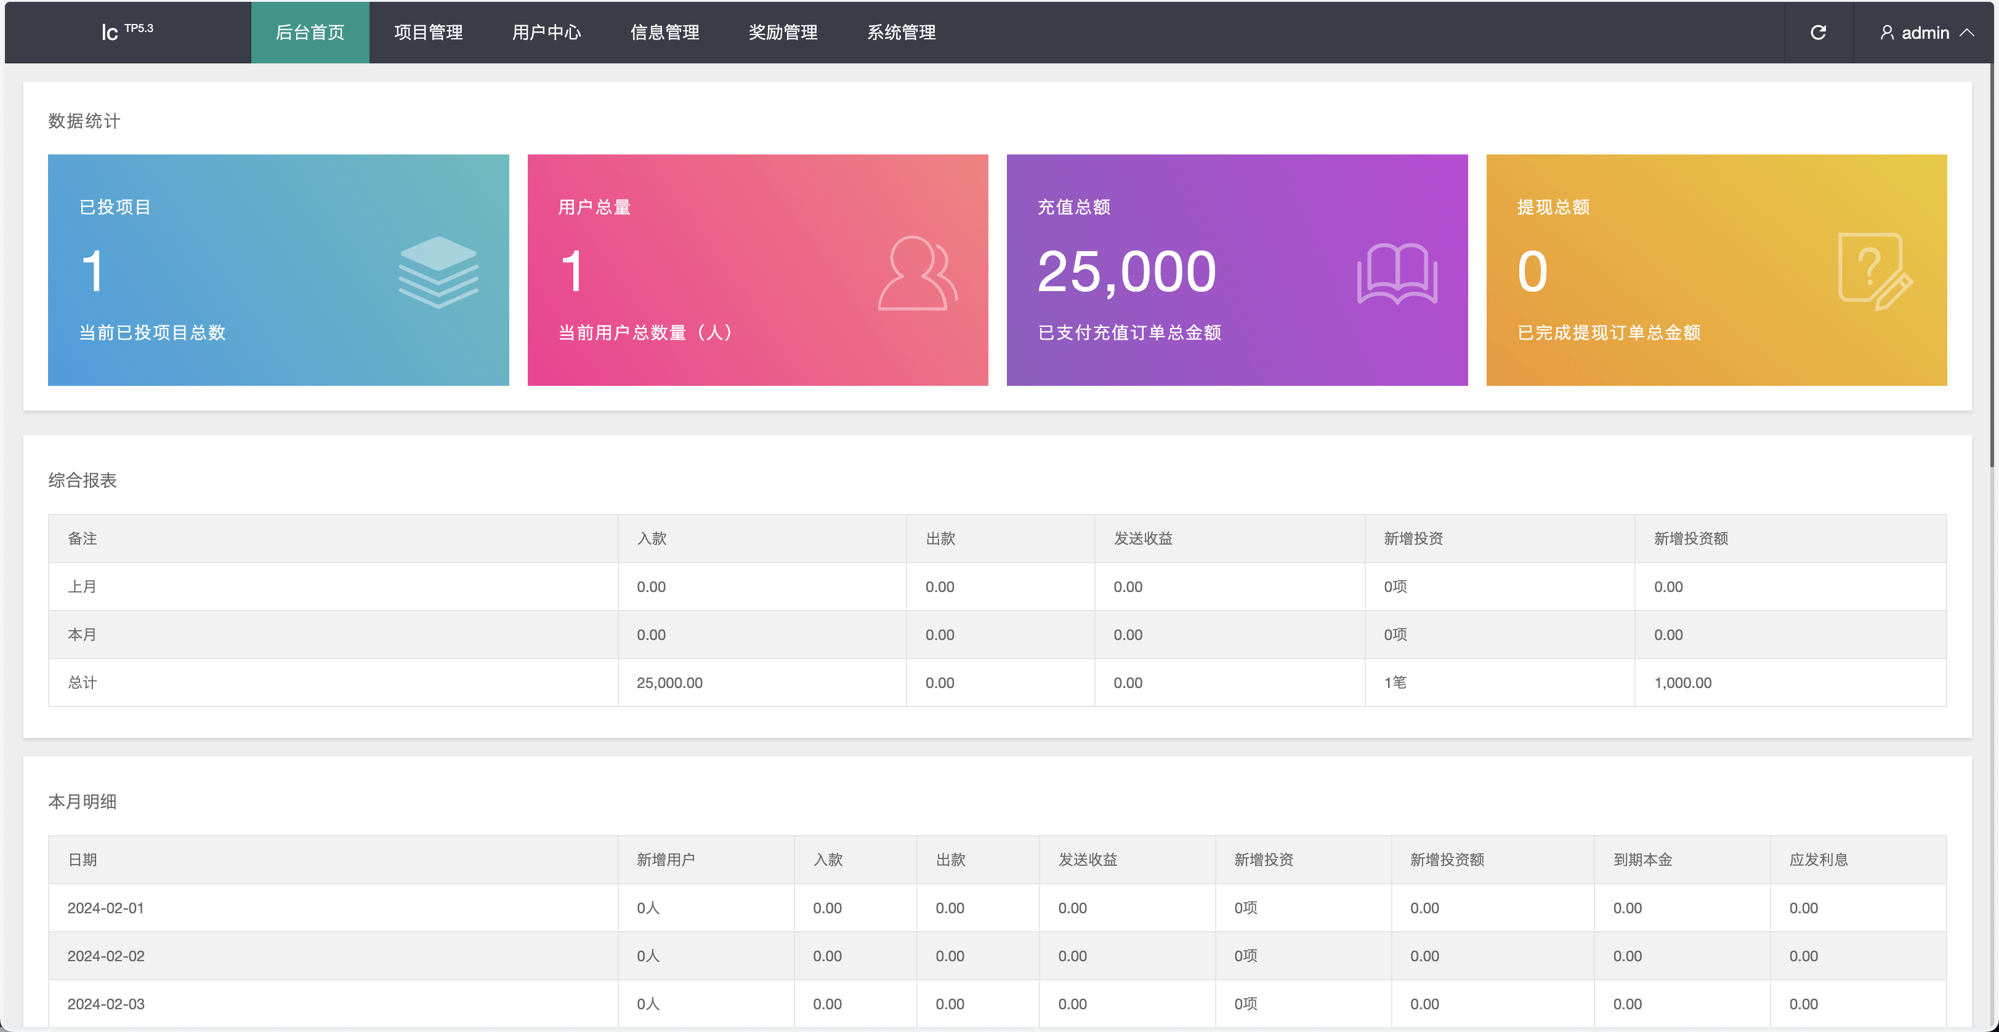Open the 系统管理 menu
Viewport: 1999px width, 1032px height.
pos(901,33)
